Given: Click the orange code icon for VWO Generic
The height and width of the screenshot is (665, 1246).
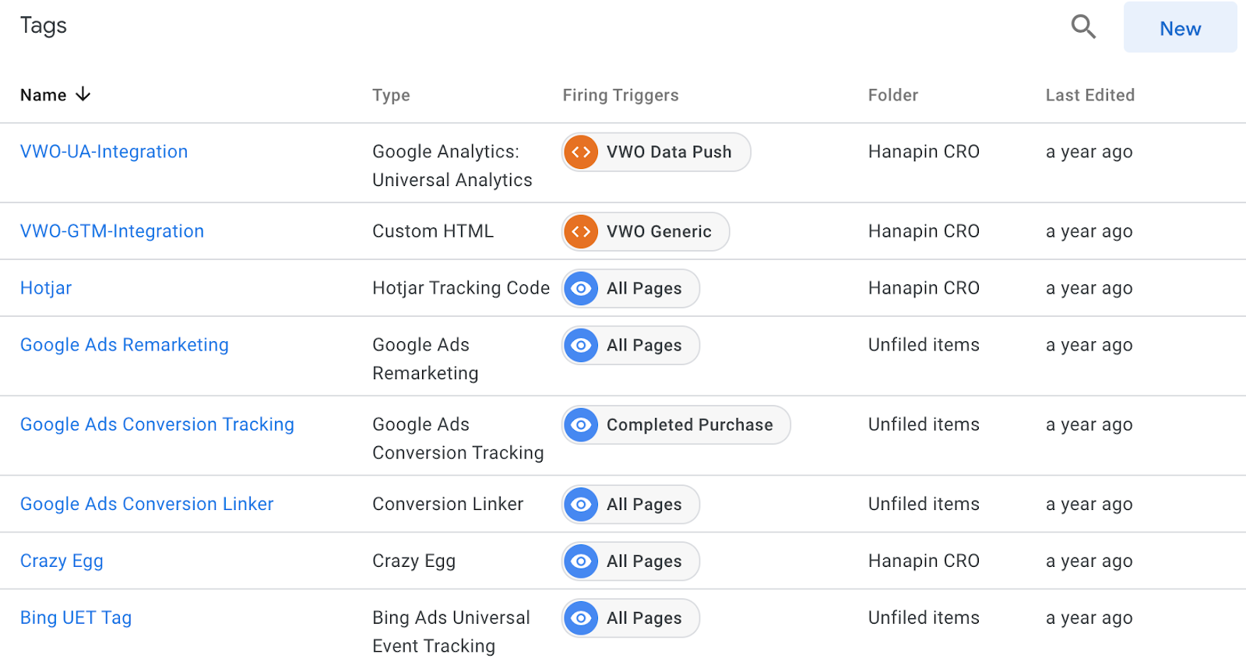Looking at the screenshot, I should (x=581, y=231).
